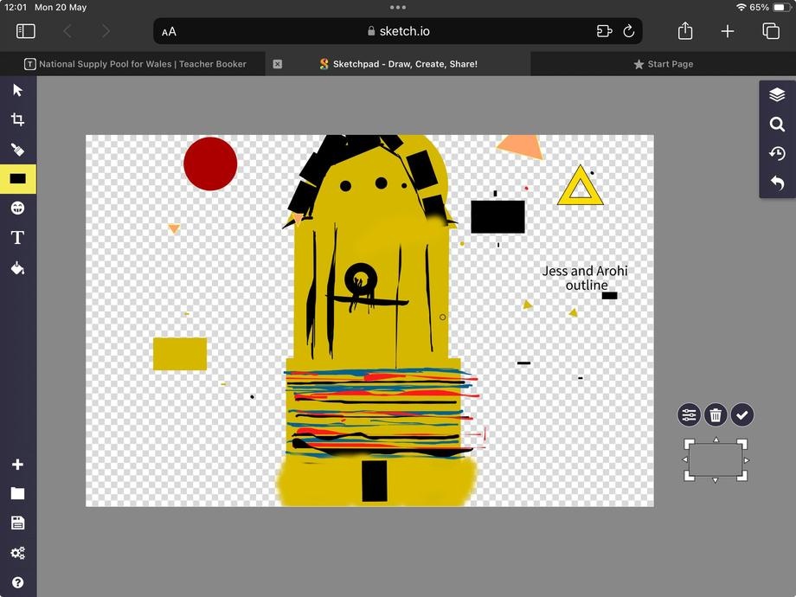796x597 pixels.
Task: Click the Safari Share icon
Action: (x=685, y=31)
